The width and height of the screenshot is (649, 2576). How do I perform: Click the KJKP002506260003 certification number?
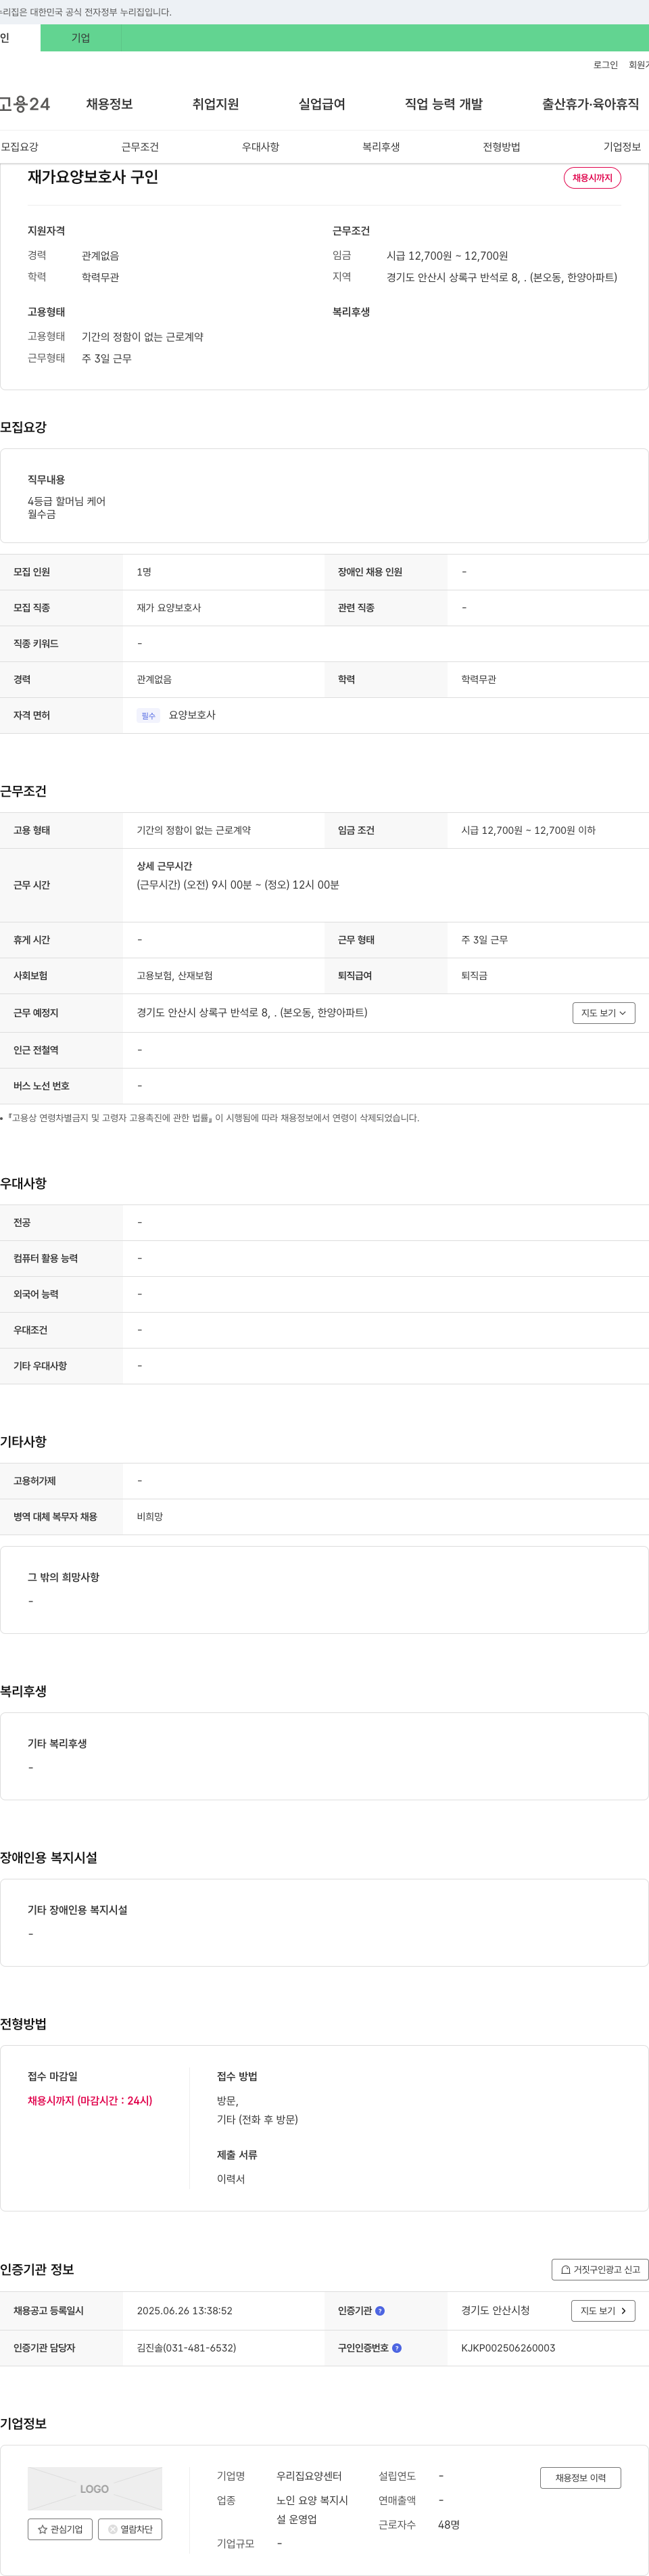pyautogui.click(x=508, y=2348)
